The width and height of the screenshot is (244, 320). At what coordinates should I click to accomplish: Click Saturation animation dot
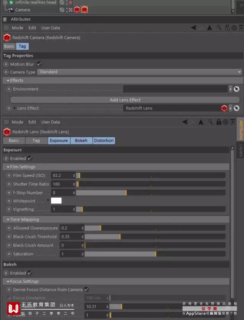coord(9,254)
